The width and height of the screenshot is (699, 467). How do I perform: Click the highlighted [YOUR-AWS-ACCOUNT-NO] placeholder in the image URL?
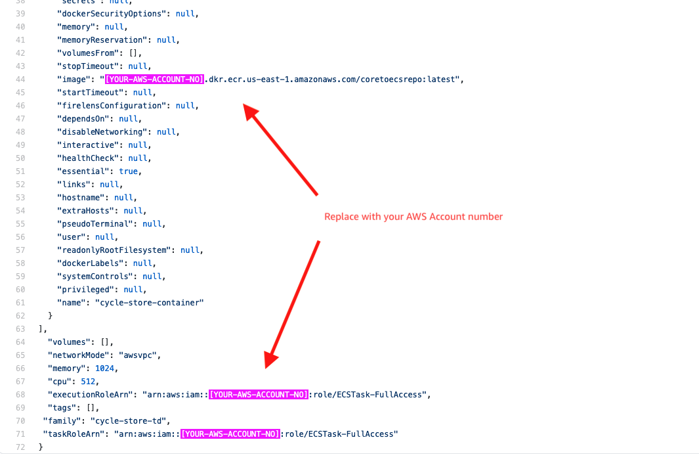[154, 79]
